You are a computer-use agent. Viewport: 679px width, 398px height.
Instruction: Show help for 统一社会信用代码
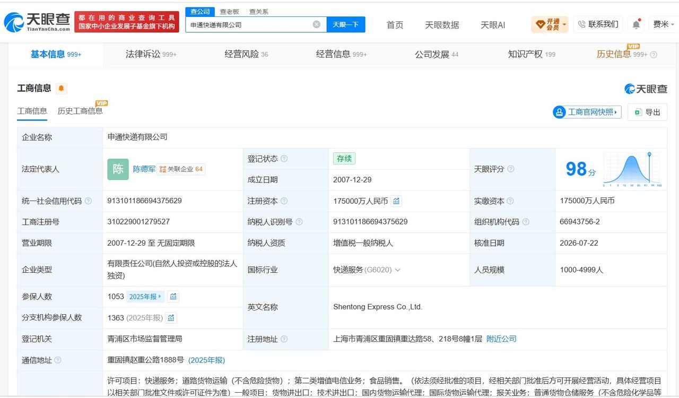coord(88,201)
